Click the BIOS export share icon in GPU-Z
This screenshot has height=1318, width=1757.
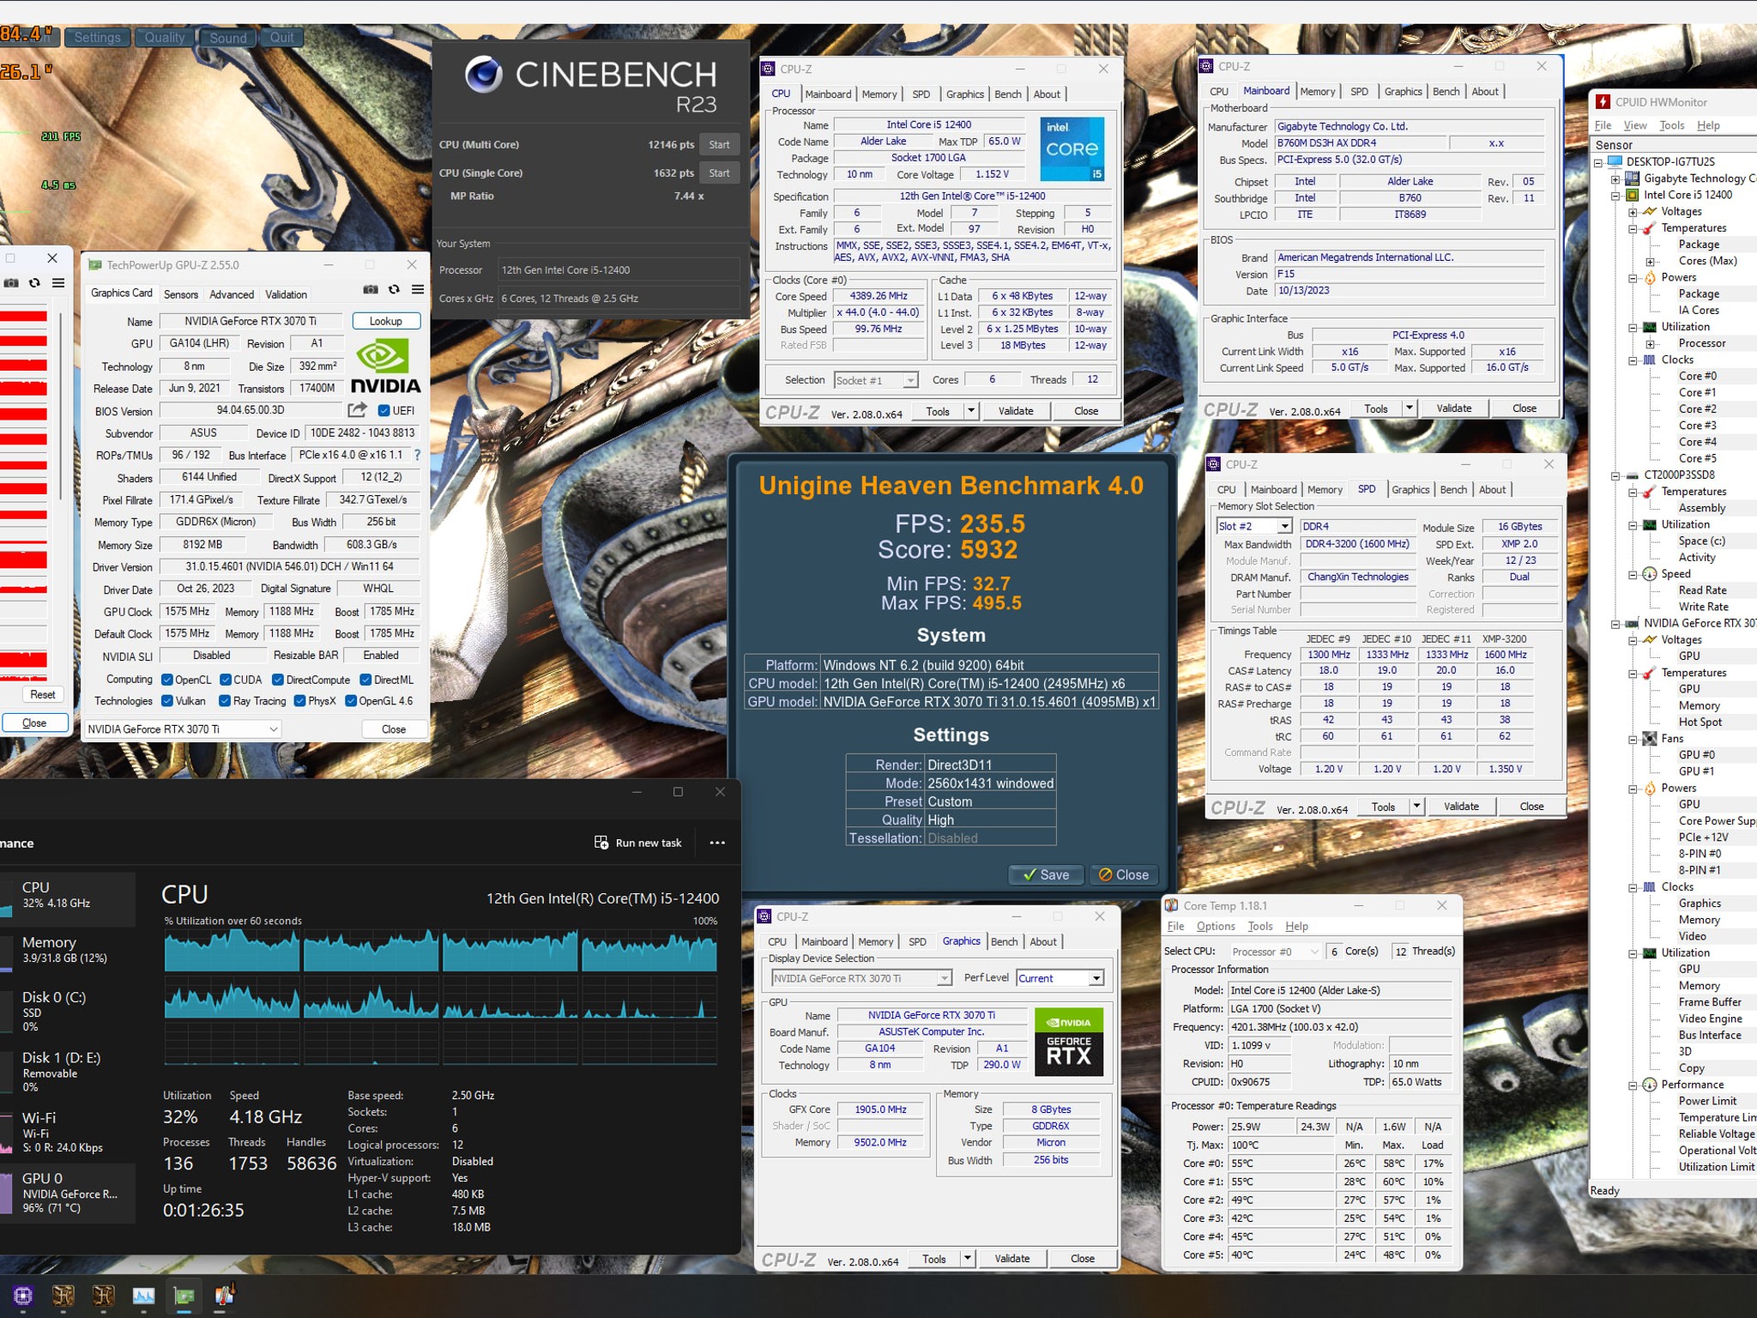tap(358, 410)
